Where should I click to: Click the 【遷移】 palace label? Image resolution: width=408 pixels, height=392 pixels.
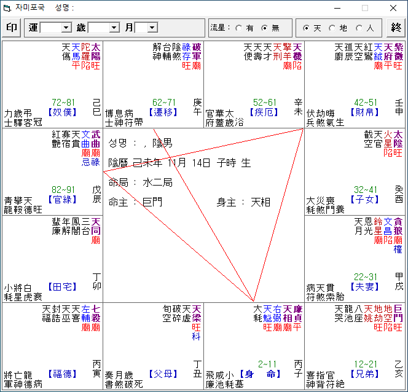(x=163, y=112)
